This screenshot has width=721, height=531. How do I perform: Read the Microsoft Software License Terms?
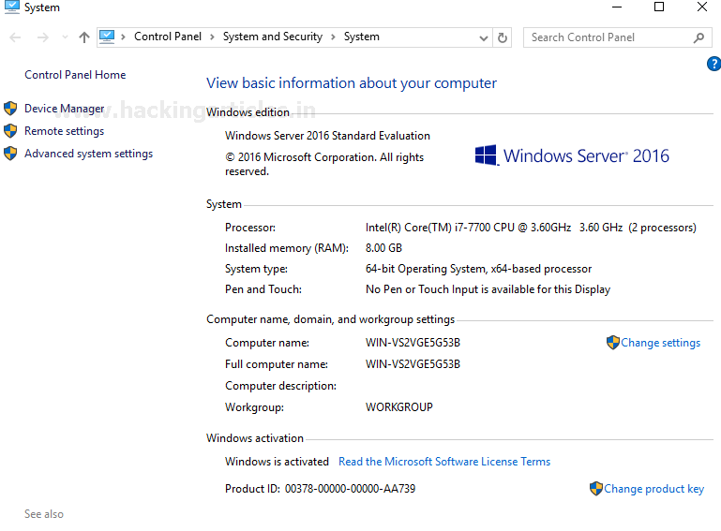pyautogui.click(x=444, y=462)
